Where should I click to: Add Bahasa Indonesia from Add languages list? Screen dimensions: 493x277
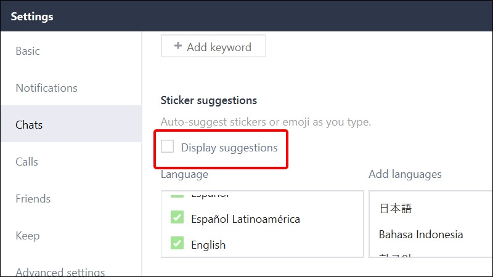pos(421,235)
